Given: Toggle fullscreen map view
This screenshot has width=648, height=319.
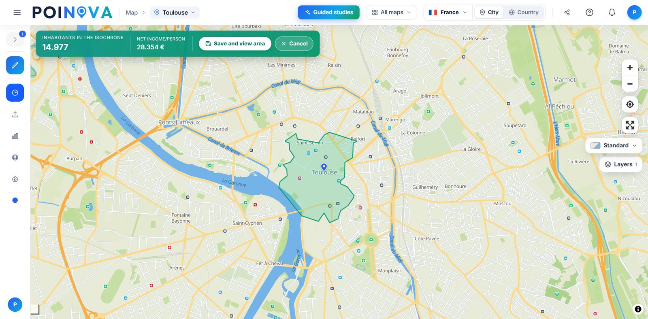Looking at the screenshot, I should pos(630,125).
